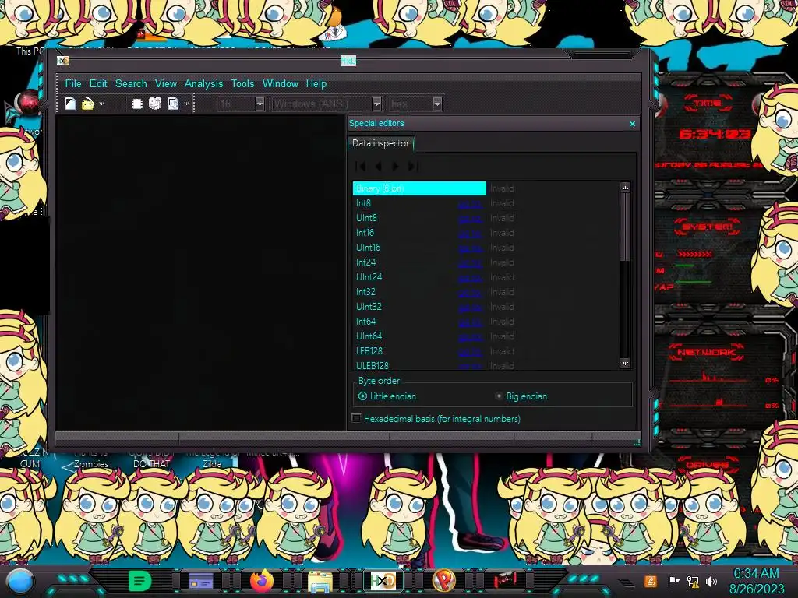Click the Open disk image icon

tap(173, 104)
